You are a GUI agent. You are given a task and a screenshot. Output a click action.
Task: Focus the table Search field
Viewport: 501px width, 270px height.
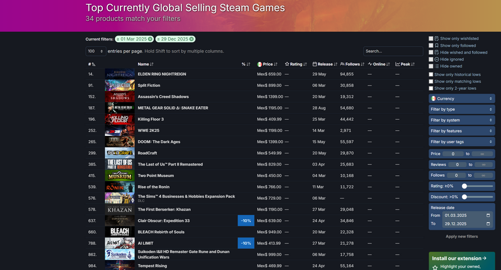tap(393, 51)
